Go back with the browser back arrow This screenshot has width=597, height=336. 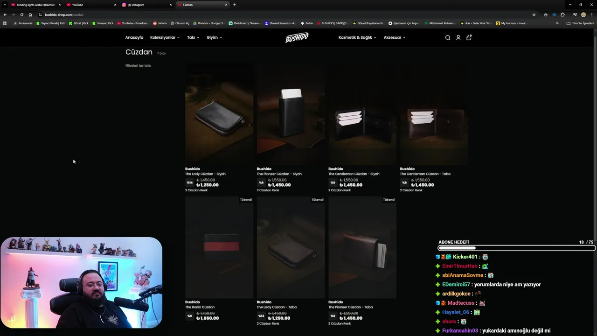(x=5, y=14)
